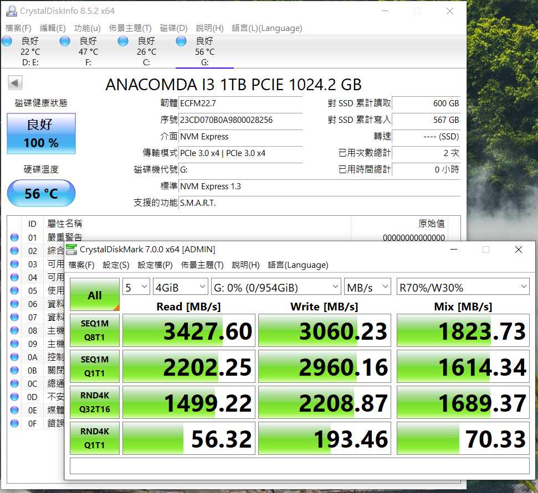This screenshot has width=538, height=493.
Task: Open 編輯(E) menu in CrystalDiskInfo
Action: 53,28
